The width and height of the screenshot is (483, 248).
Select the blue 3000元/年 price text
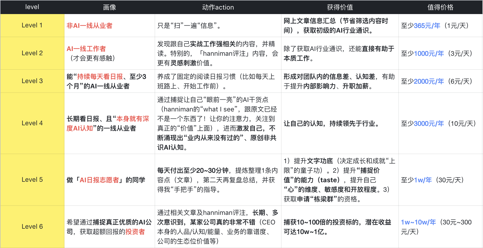tap(429, 123)
